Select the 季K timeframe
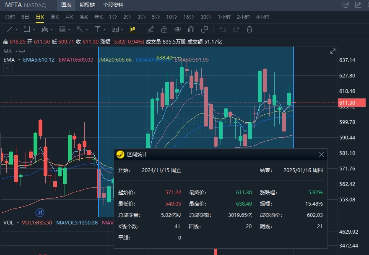 click(84, 17)
